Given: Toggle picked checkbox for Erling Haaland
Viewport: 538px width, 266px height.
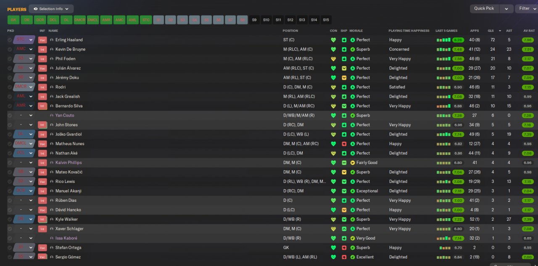Looking at the screenshot, I should click(10, 40).
